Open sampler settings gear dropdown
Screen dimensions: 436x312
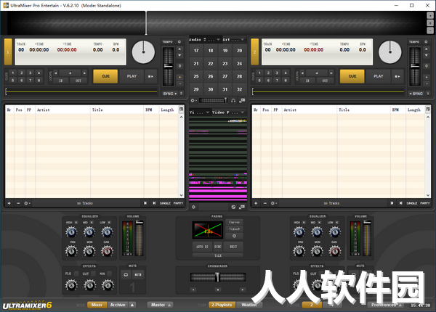pyautogui.click(x=193, y=100)
